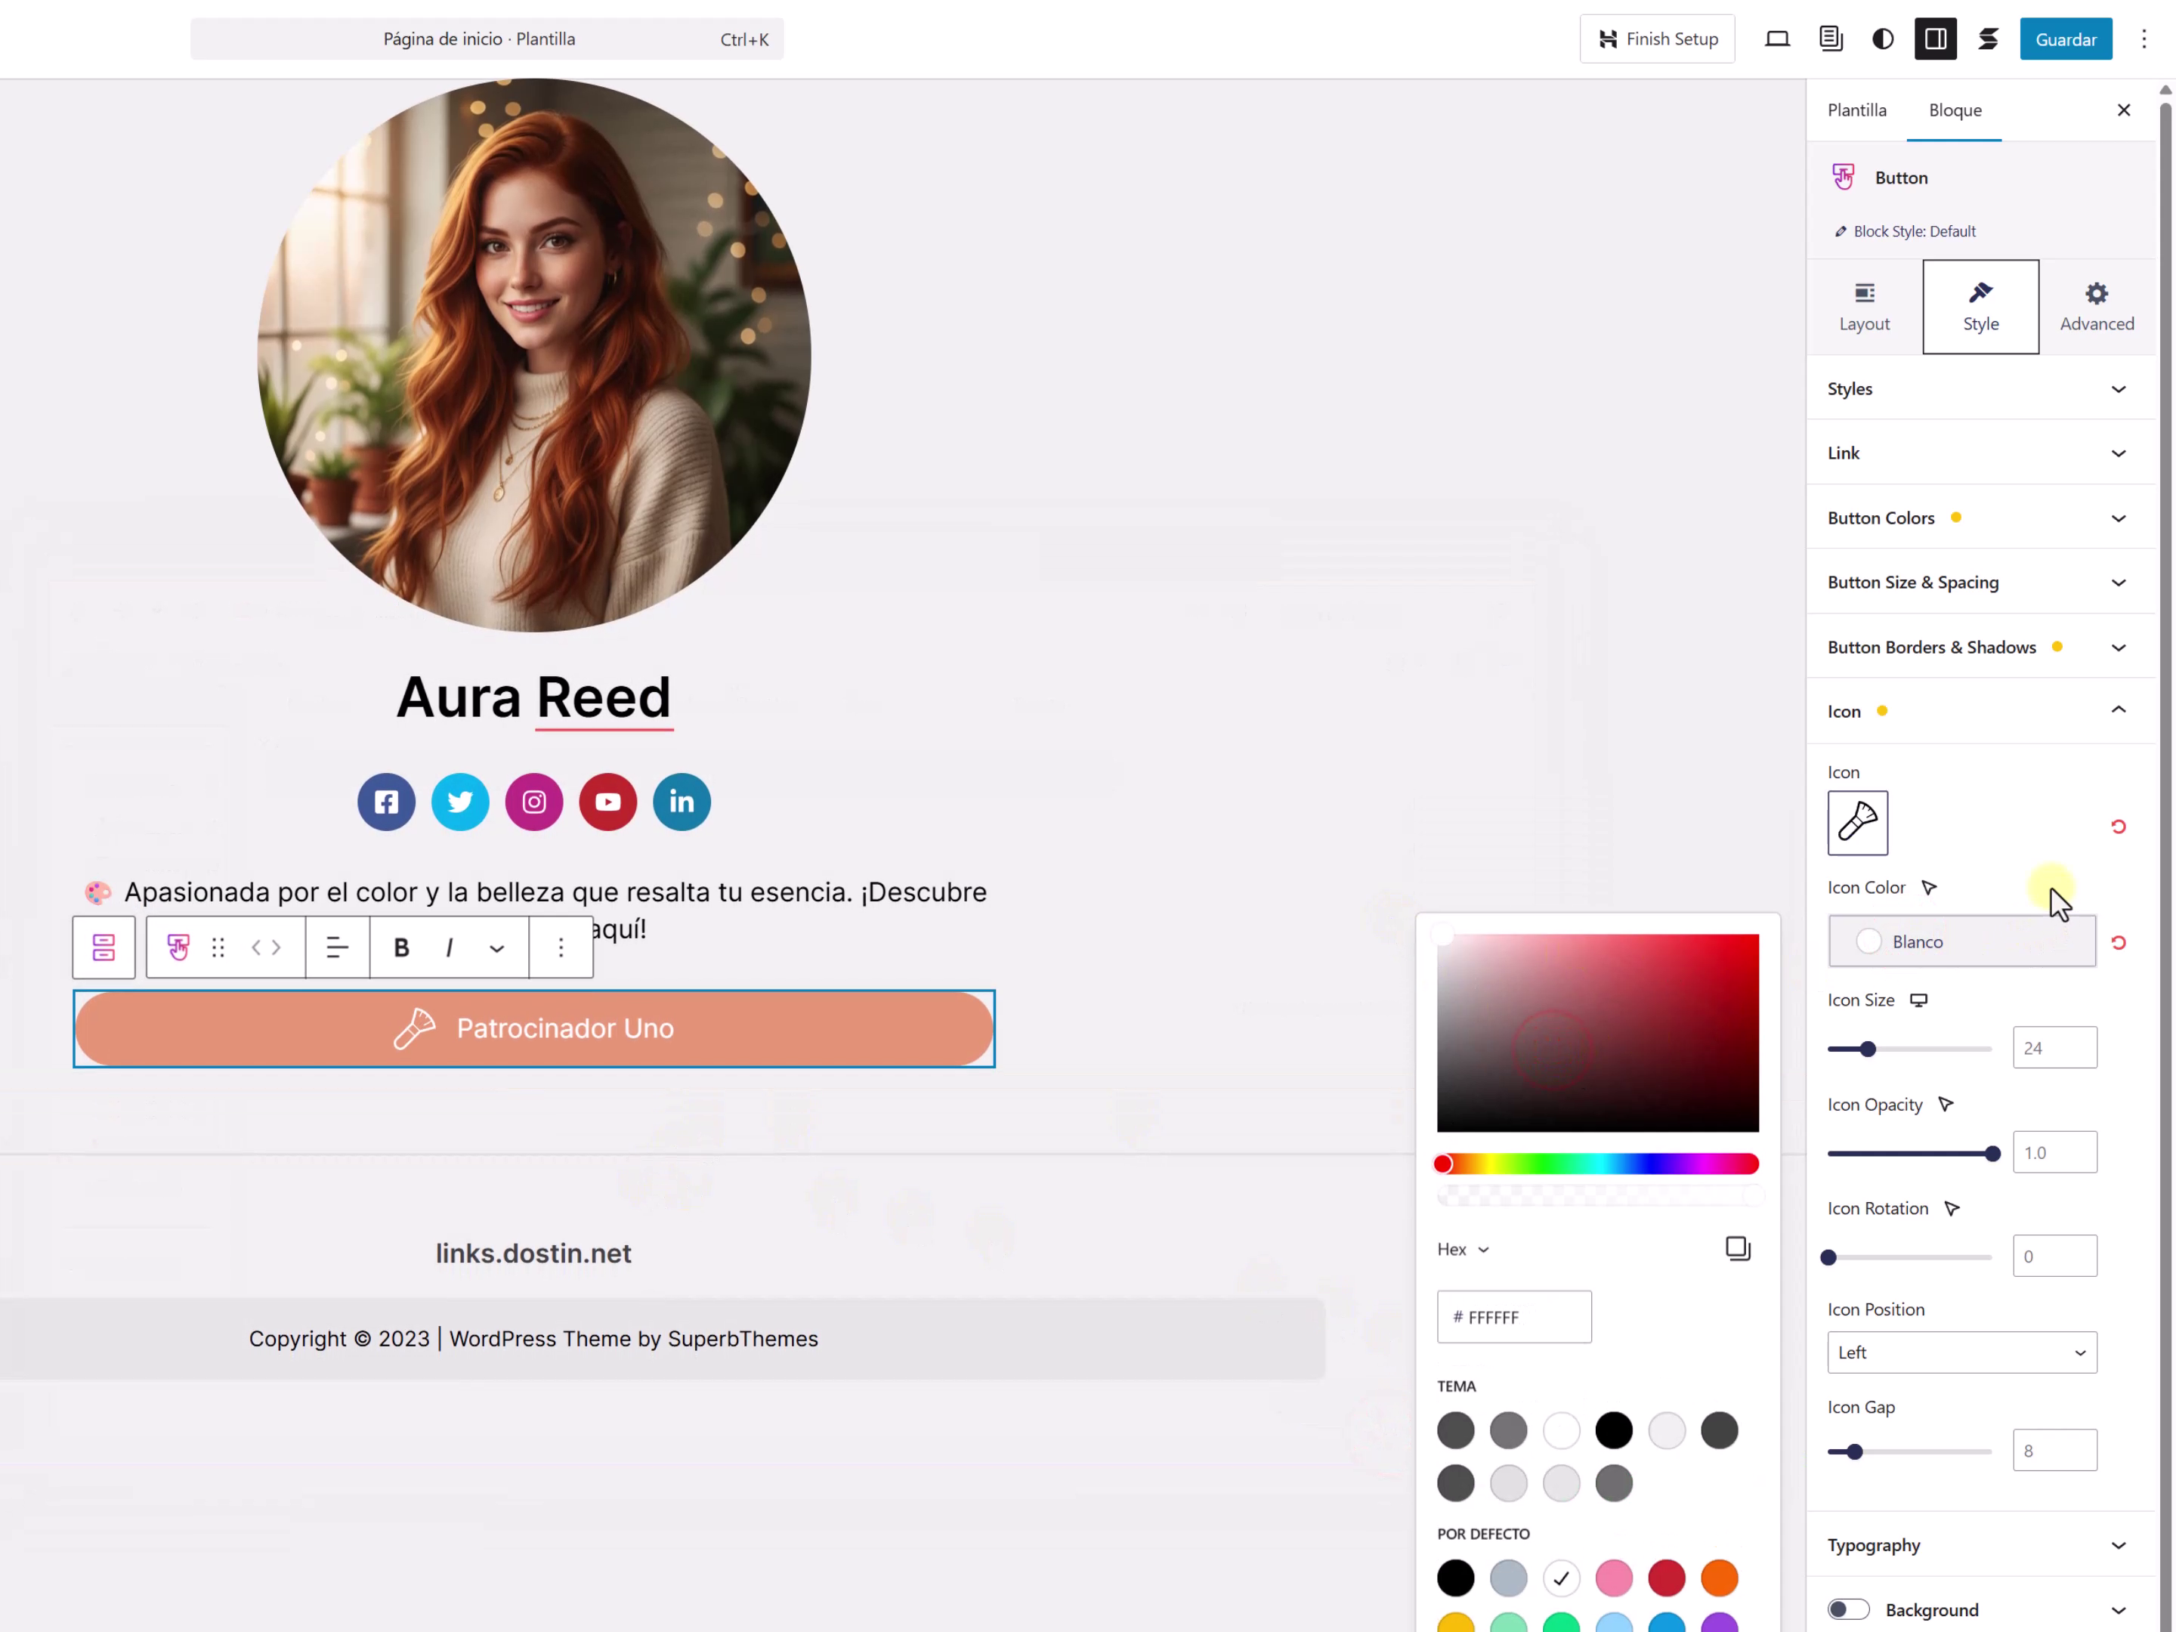Click the Italic formatting button in toolbar

pos(449,947)
